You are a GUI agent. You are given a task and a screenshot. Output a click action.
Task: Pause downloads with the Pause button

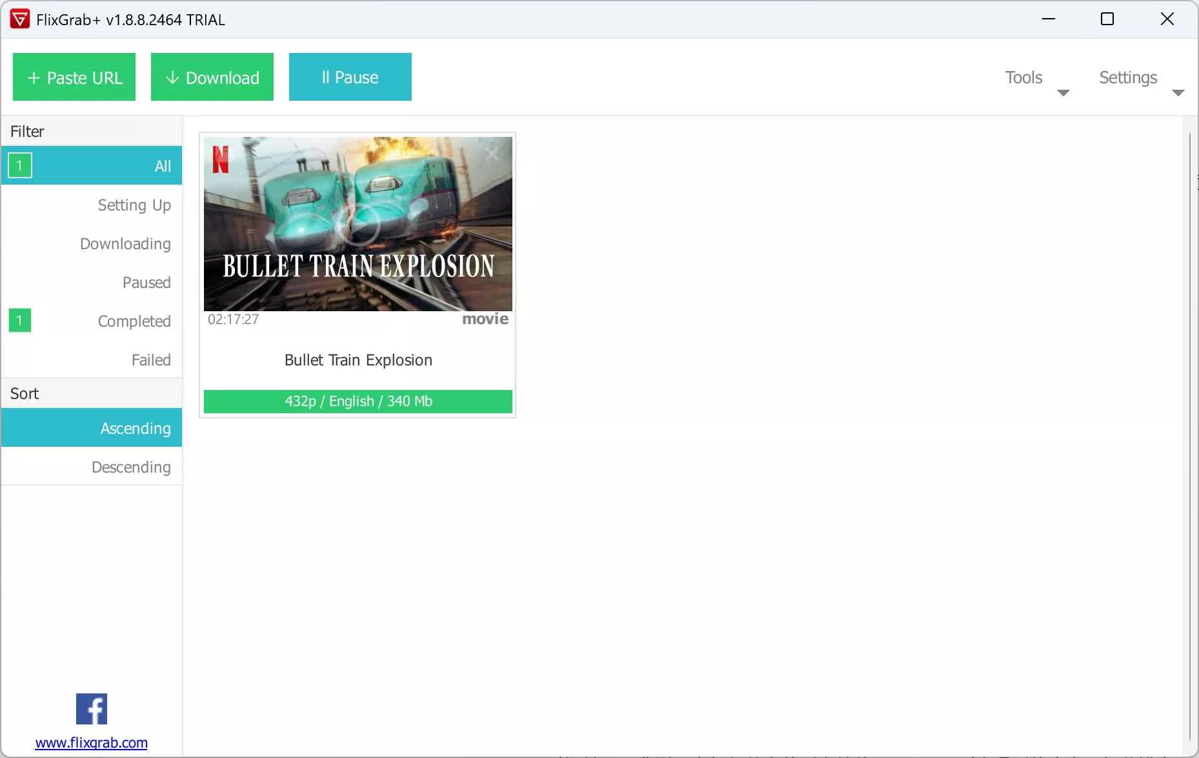coord(350,77)
